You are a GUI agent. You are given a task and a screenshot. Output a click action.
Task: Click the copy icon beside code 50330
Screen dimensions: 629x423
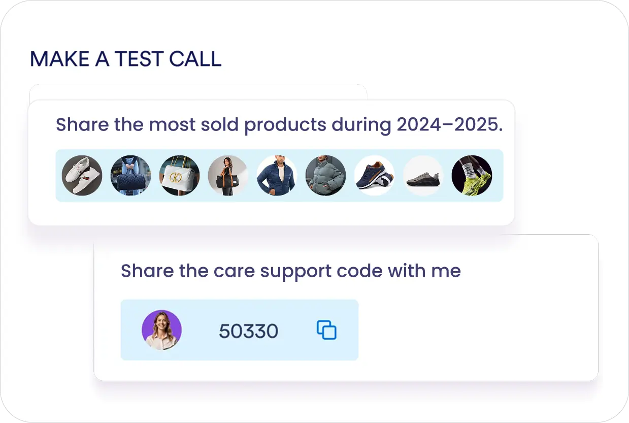(x=326, y=330)
